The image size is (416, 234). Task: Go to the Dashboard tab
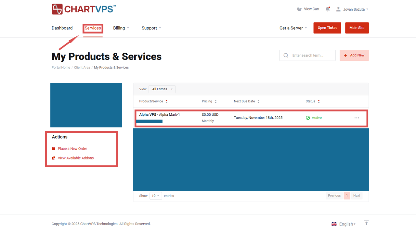pyautogui.click(x=62, y=28)
